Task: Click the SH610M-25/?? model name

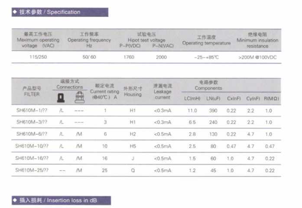Action: pos(32,170)
